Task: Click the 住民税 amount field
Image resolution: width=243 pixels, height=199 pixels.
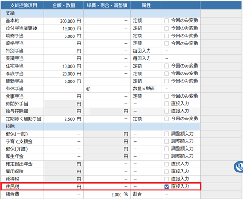Action: 64,187
